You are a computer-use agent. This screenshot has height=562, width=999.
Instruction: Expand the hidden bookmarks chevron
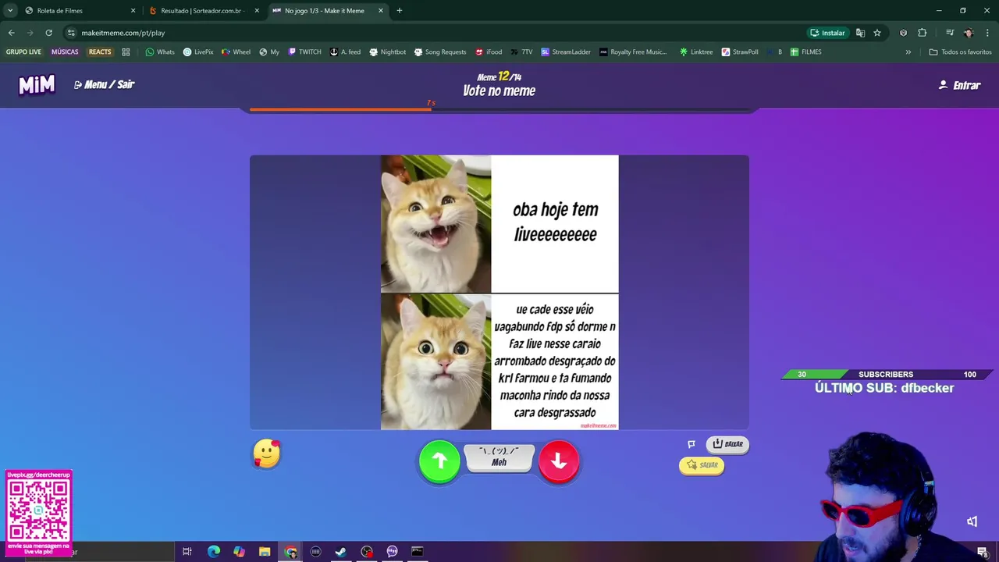[908, 52]
